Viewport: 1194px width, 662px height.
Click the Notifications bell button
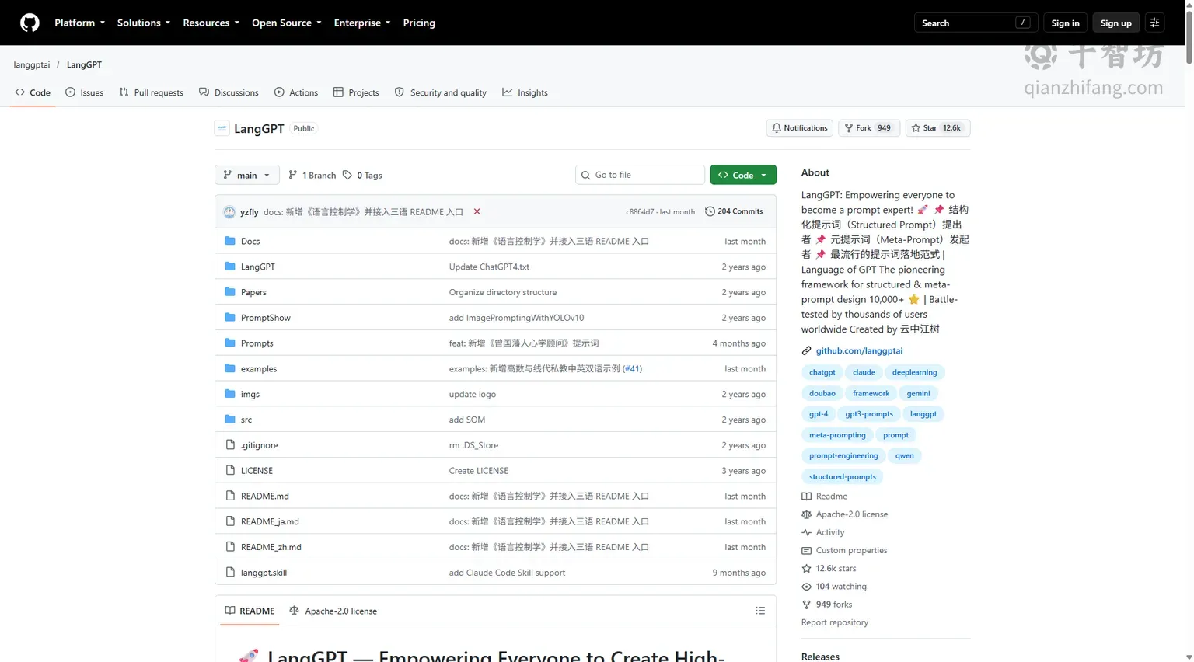pyautogui.click(x=799, y=128)
